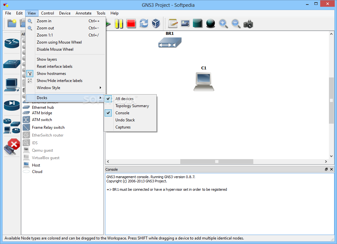Browse all devices sidebar icon

point(12,126)
